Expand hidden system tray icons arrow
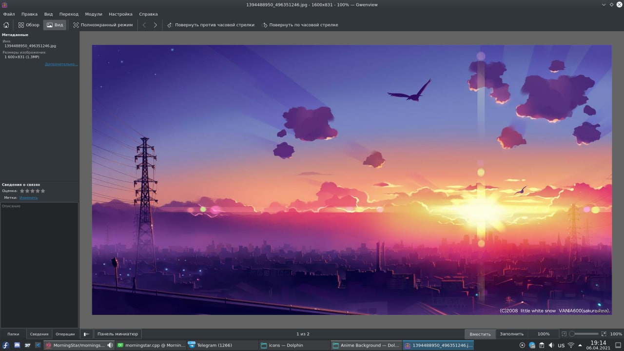Viewport: 624px width, 351px height. point(580,345)
